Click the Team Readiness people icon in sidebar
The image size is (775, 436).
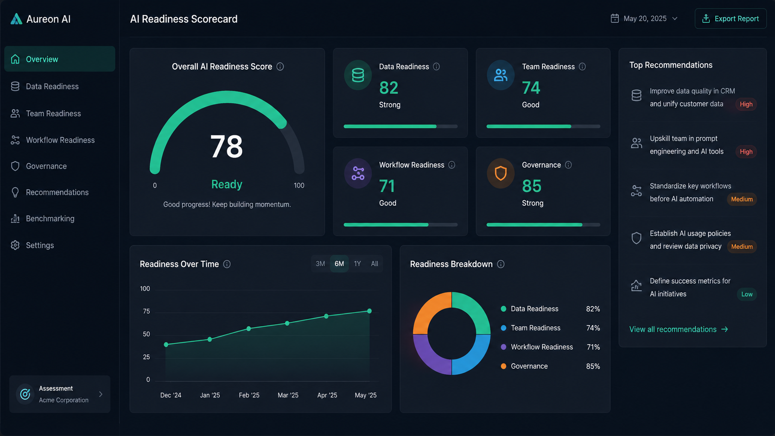[x=15, y=114]
